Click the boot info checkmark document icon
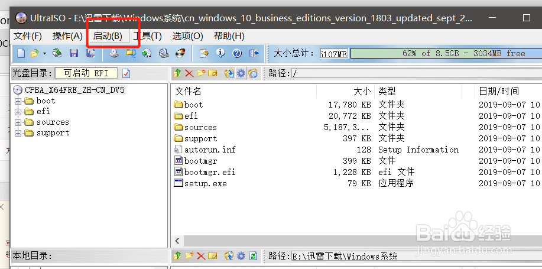 (x=126, y=73)
